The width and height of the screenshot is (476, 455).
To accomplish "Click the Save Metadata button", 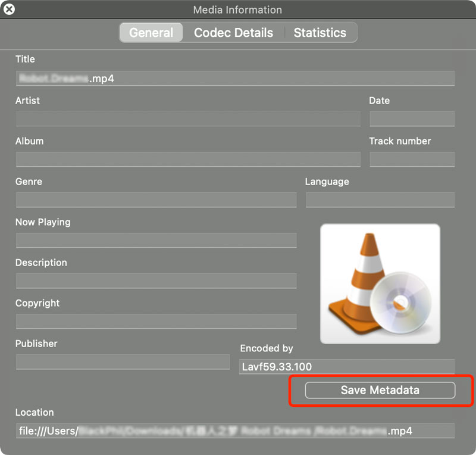I will pyautogui.click(x=380, y=390).
